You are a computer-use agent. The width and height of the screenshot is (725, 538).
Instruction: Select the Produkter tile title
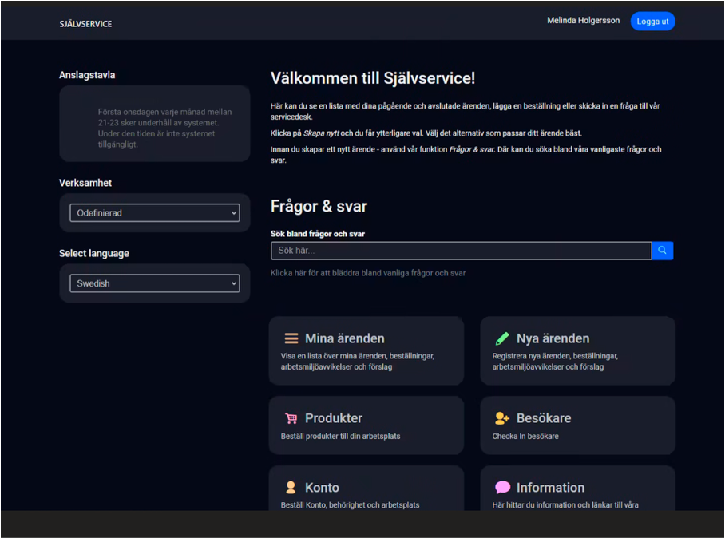coord(333,418)
